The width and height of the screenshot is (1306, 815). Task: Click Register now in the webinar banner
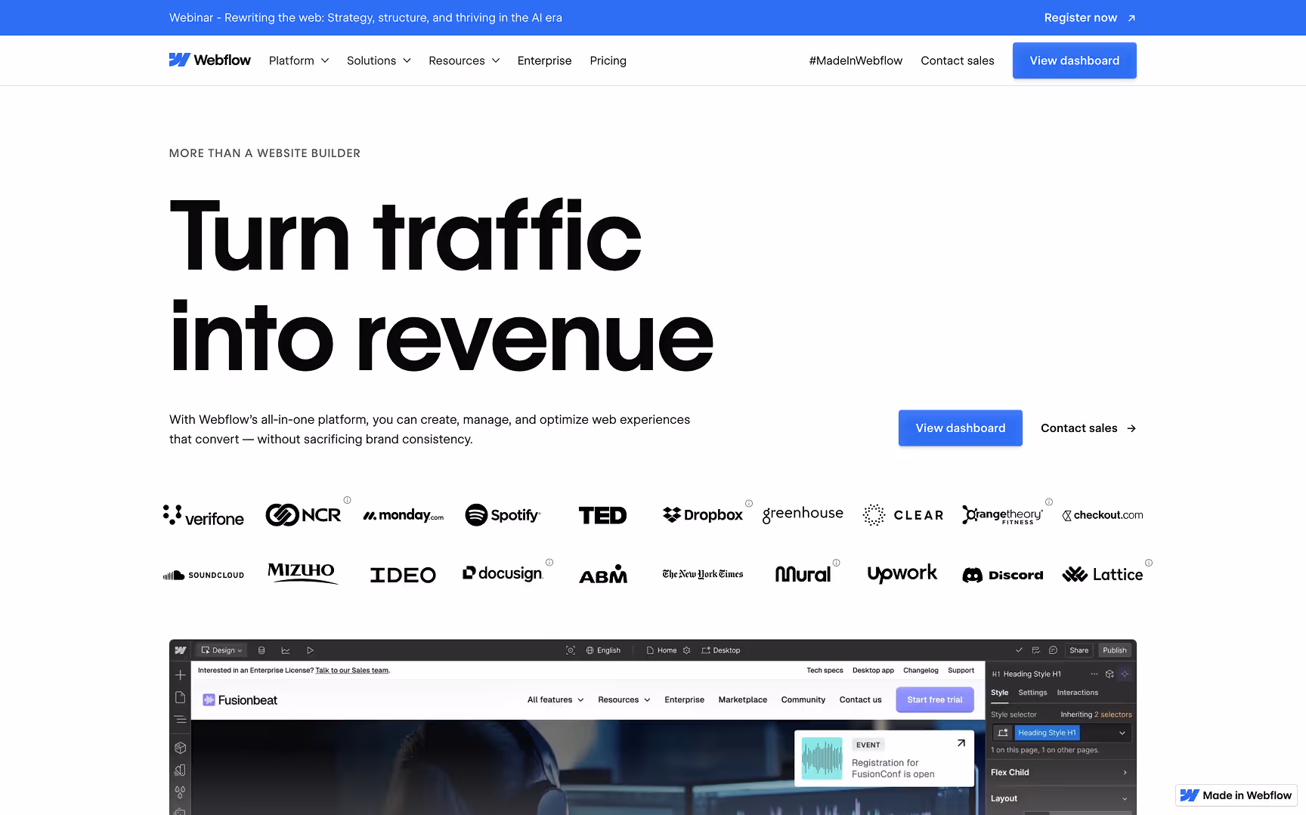[x=1090, y=17]
